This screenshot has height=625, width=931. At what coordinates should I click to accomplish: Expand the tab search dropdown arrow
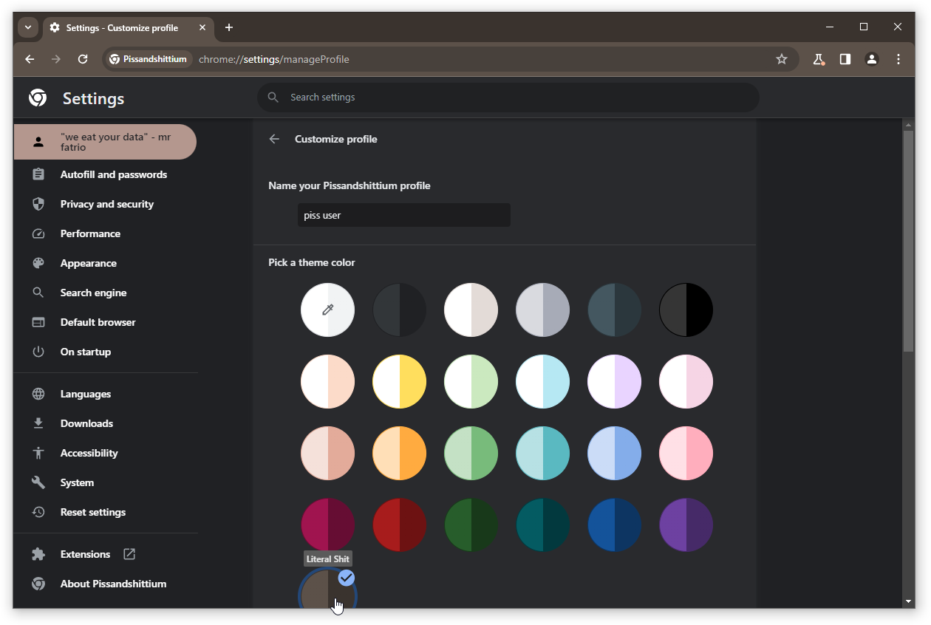pos(28,27)
